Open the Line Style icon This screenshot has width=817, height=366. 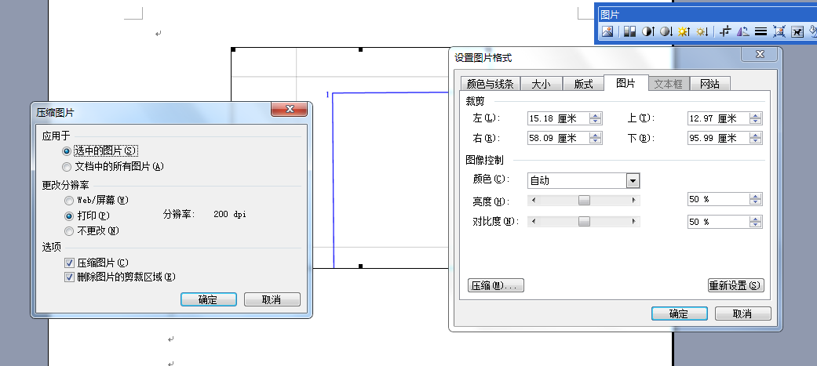[760, 32]
